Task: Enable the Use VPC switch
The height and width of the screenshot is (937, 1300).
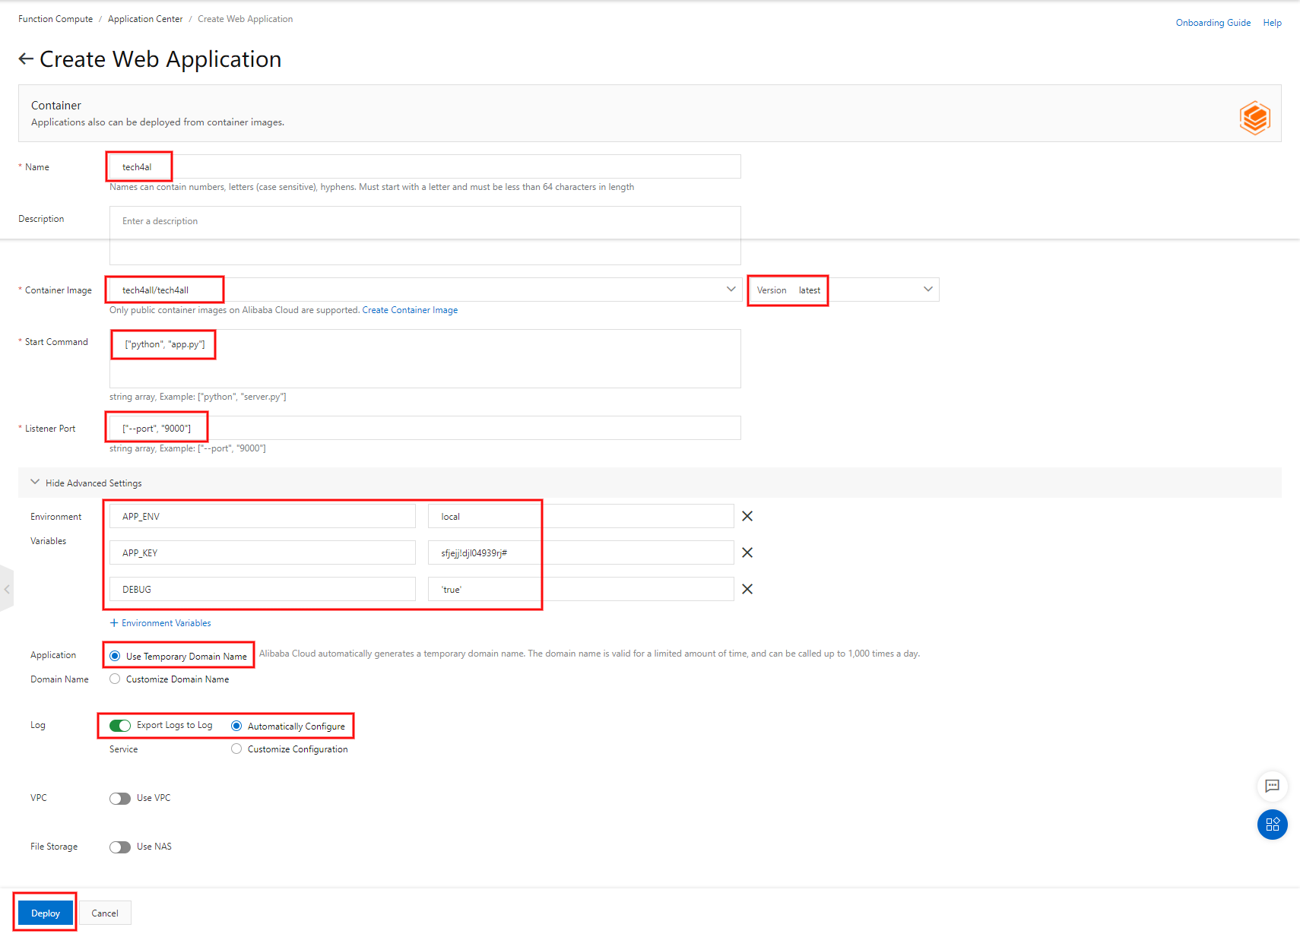Action: click(x=120, y=799)
